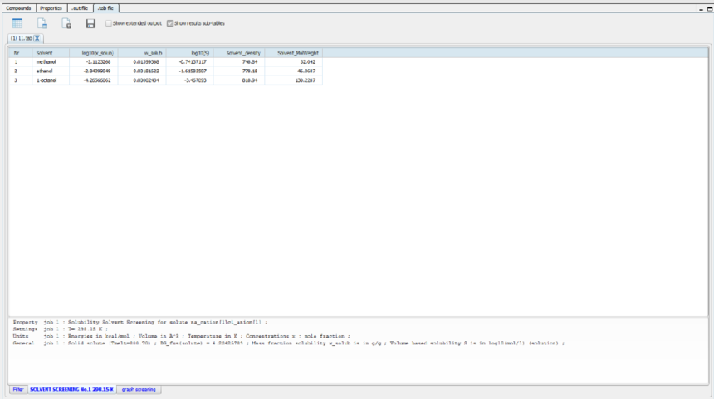Sort by the Solvent column header
This screenshot has height=399, width=714.
(x=45, y=52)
